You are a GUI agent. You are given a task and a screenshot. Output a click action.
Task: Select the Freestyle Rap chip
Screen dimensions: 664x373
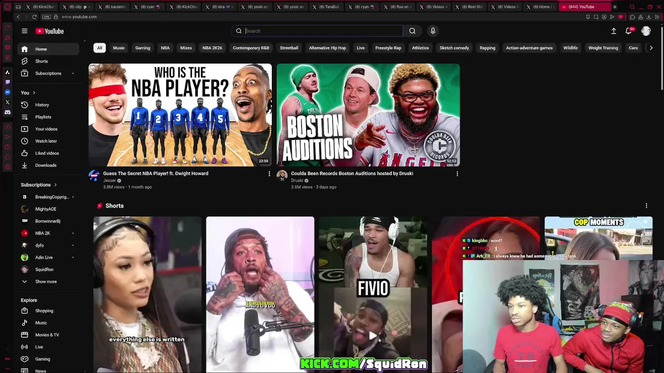point(388,48)
